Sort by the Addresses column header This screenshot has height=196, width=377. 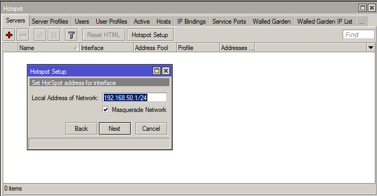237,48
